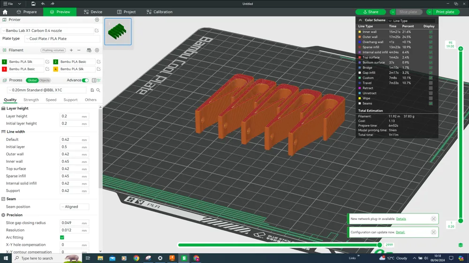Open printer settings gear icon
Image resolution: width=469 pixels, height=263 pixels.
(97, 20)
